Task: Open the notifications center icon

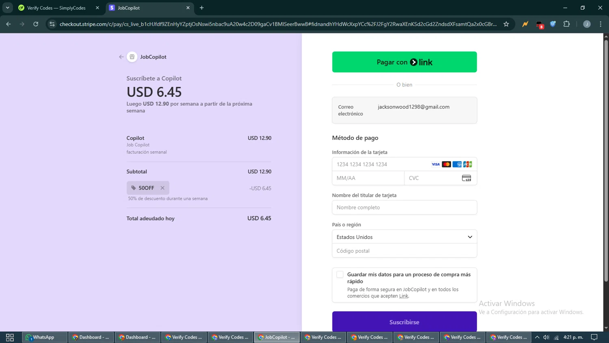Action: [x=594, y=337]
